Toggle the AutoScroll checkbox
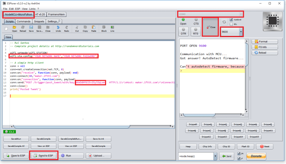The image size is (286, 164). pos(231,20)
